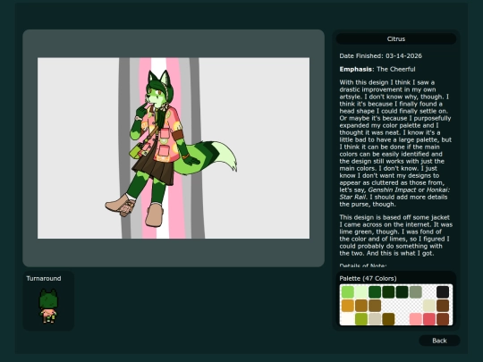483x362 pixels.
Task: Click the Back button
Action: click(439, 341)
